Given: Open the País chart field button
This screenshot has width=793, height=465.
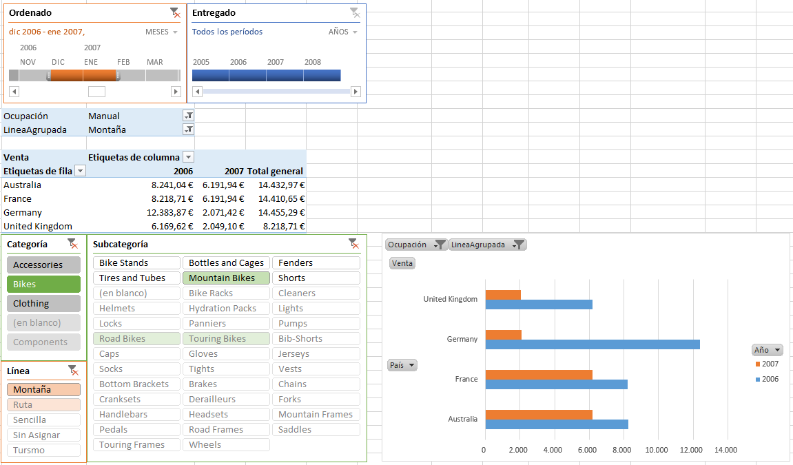Looking at the screenshot, I should pos(402,365).
